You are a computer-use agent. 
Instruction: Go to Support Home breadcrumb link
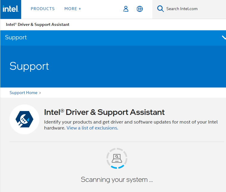click(24, 93)
